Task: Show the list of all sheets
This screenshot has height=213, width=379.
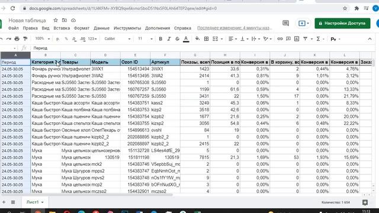Action: tap(13, 202)
